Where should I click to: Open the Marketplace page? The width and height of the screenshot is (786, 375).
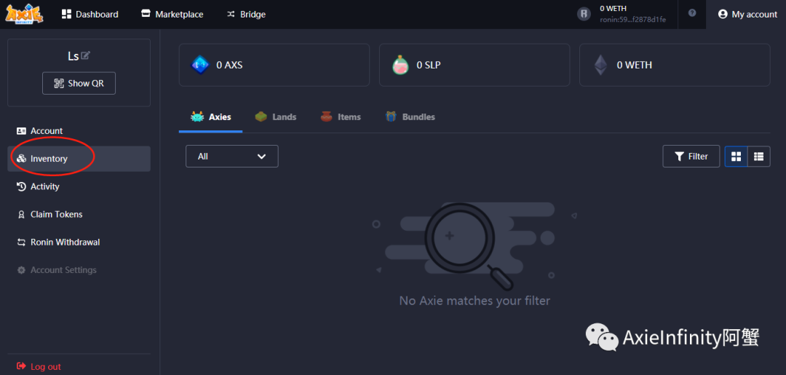point(172,15)
